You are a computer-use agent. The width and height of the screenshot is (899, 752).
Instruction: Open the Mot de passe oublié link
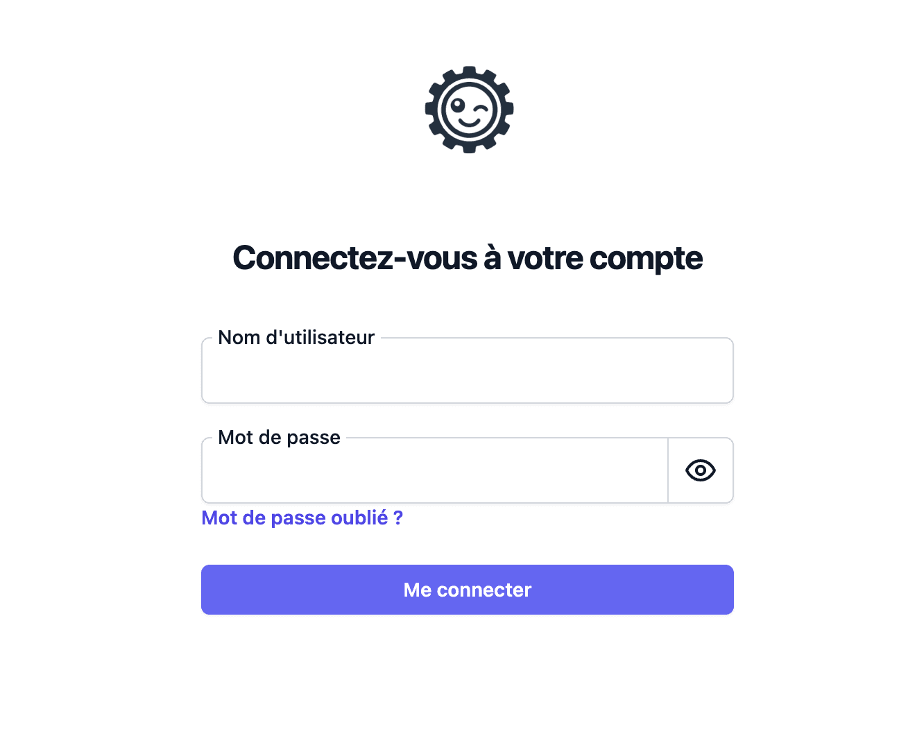pyautogui.click(x=302, y=518)
